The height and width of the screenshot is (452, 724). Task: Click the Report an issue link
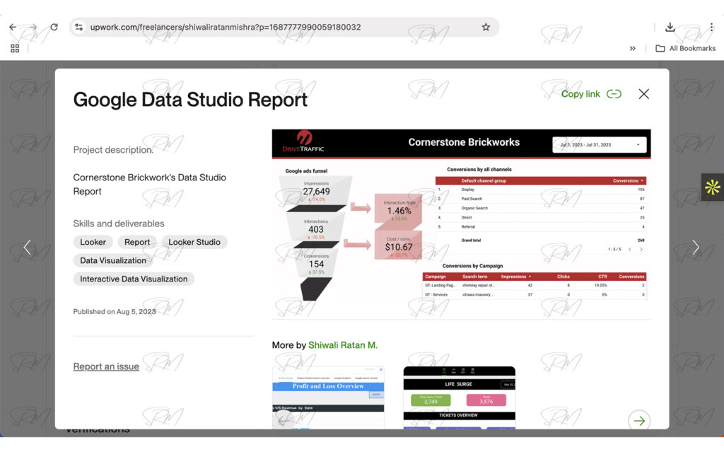(x=106, y=366)
